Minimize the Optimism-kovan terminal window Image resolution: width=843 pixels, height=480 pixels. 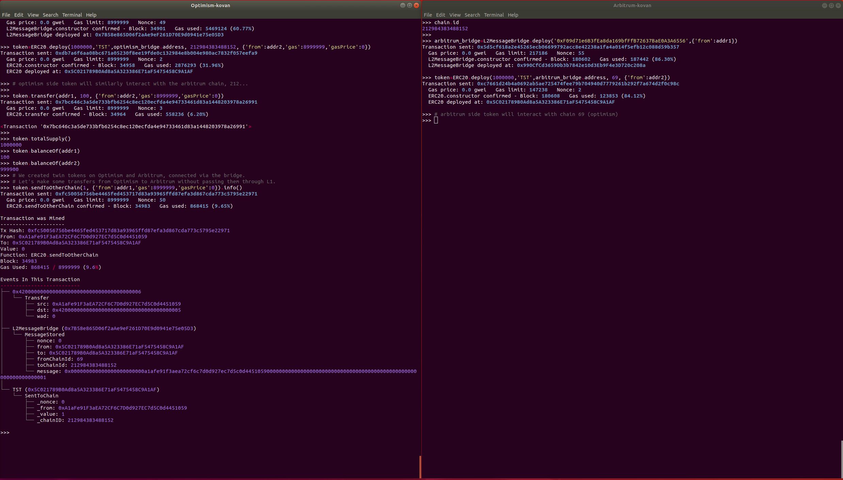tap(403, 5)
